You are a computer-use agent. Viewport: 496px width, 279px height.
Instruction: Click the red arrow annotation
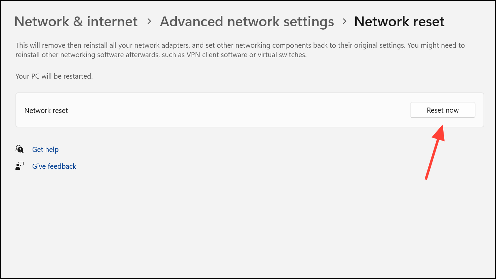coord(435,151)
